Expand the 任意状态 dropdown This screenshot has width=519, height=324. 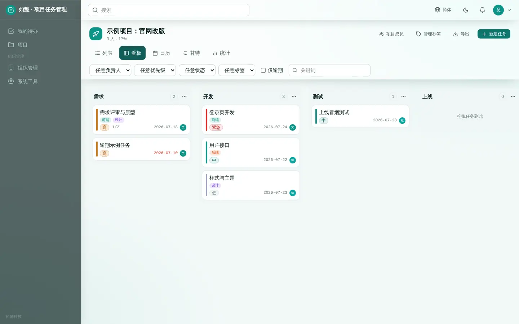197,70
